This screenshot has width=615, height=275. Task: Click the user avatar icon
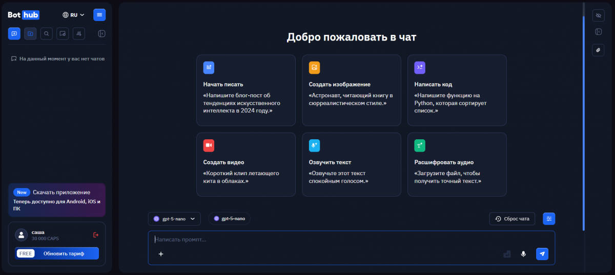pos(22,235)
